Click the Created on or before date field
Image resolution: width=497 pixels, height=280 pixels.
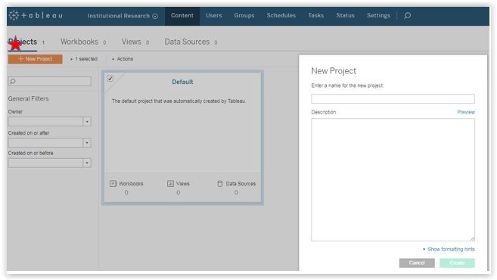45,163
